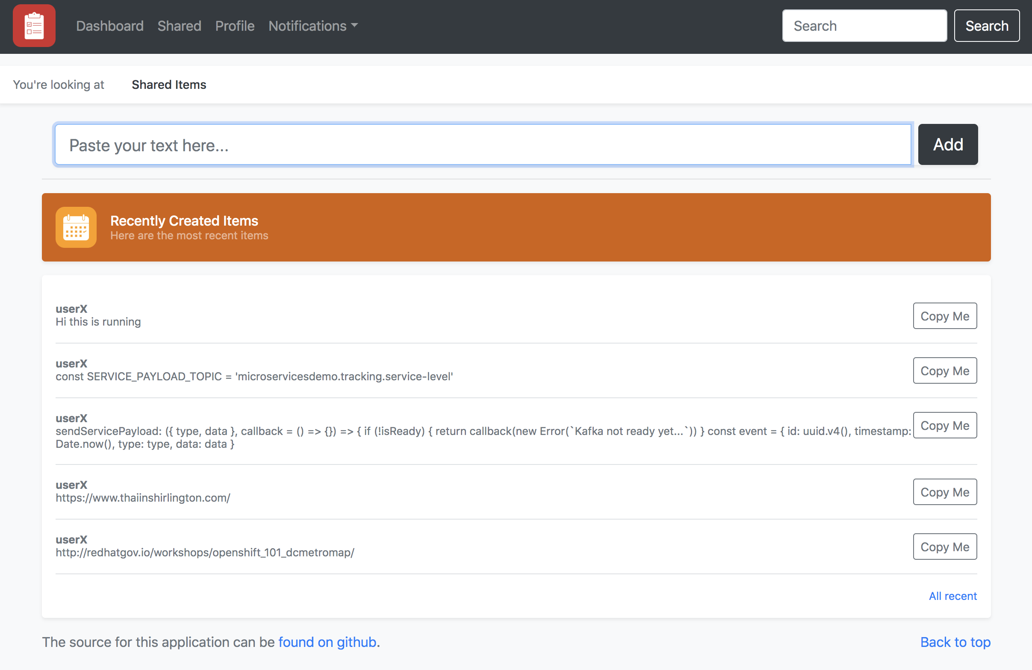This screenshot has width=1032, height=670.
Task: Open the found on github link
Action: [327, 642]
